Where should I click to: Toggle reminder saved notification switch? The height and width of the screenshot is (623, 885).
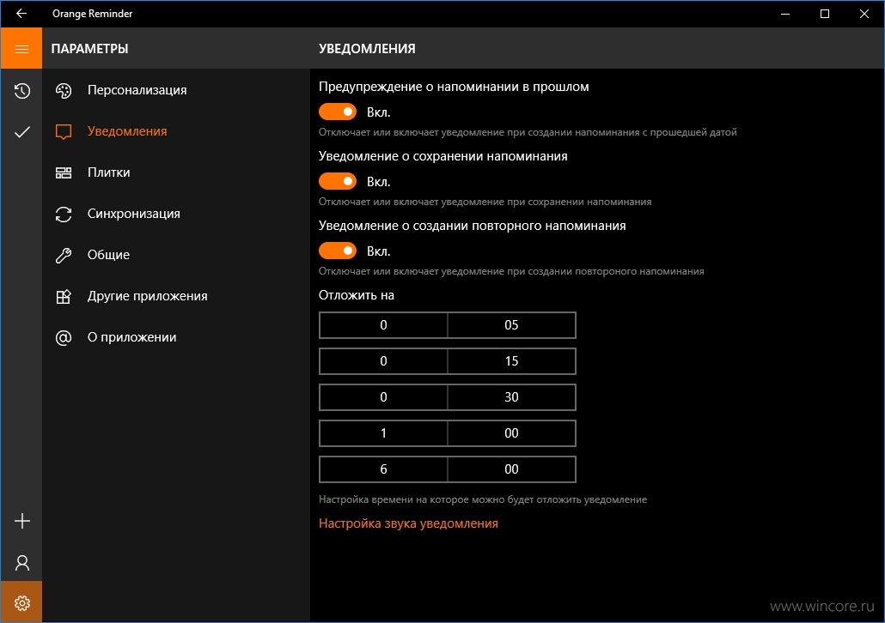(x=338, y=181)
